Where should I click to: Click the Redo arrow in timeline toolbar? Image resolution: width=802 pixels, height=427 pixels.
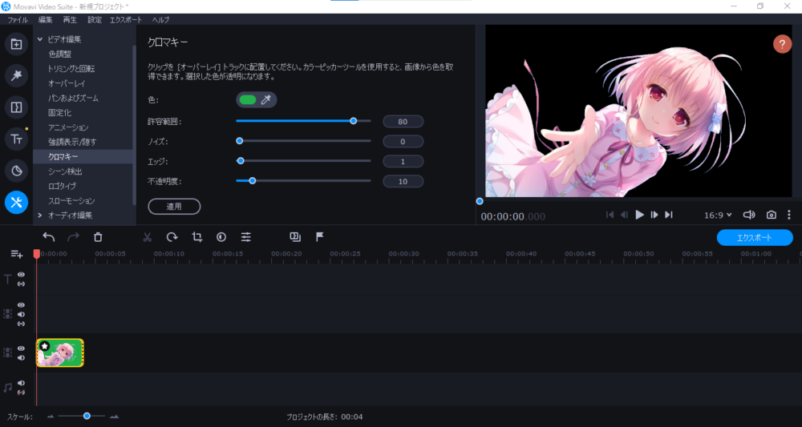coord(74,237)
